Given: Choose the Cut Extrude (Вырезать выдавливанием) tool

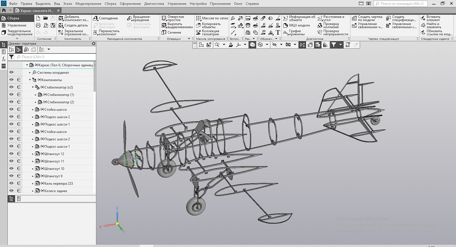Looking at the screenshot, I should point(164,25).
